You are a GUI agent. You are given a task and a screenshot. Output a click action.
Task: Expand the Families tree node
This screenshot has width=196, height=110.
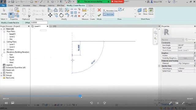(x=1, y=73)
